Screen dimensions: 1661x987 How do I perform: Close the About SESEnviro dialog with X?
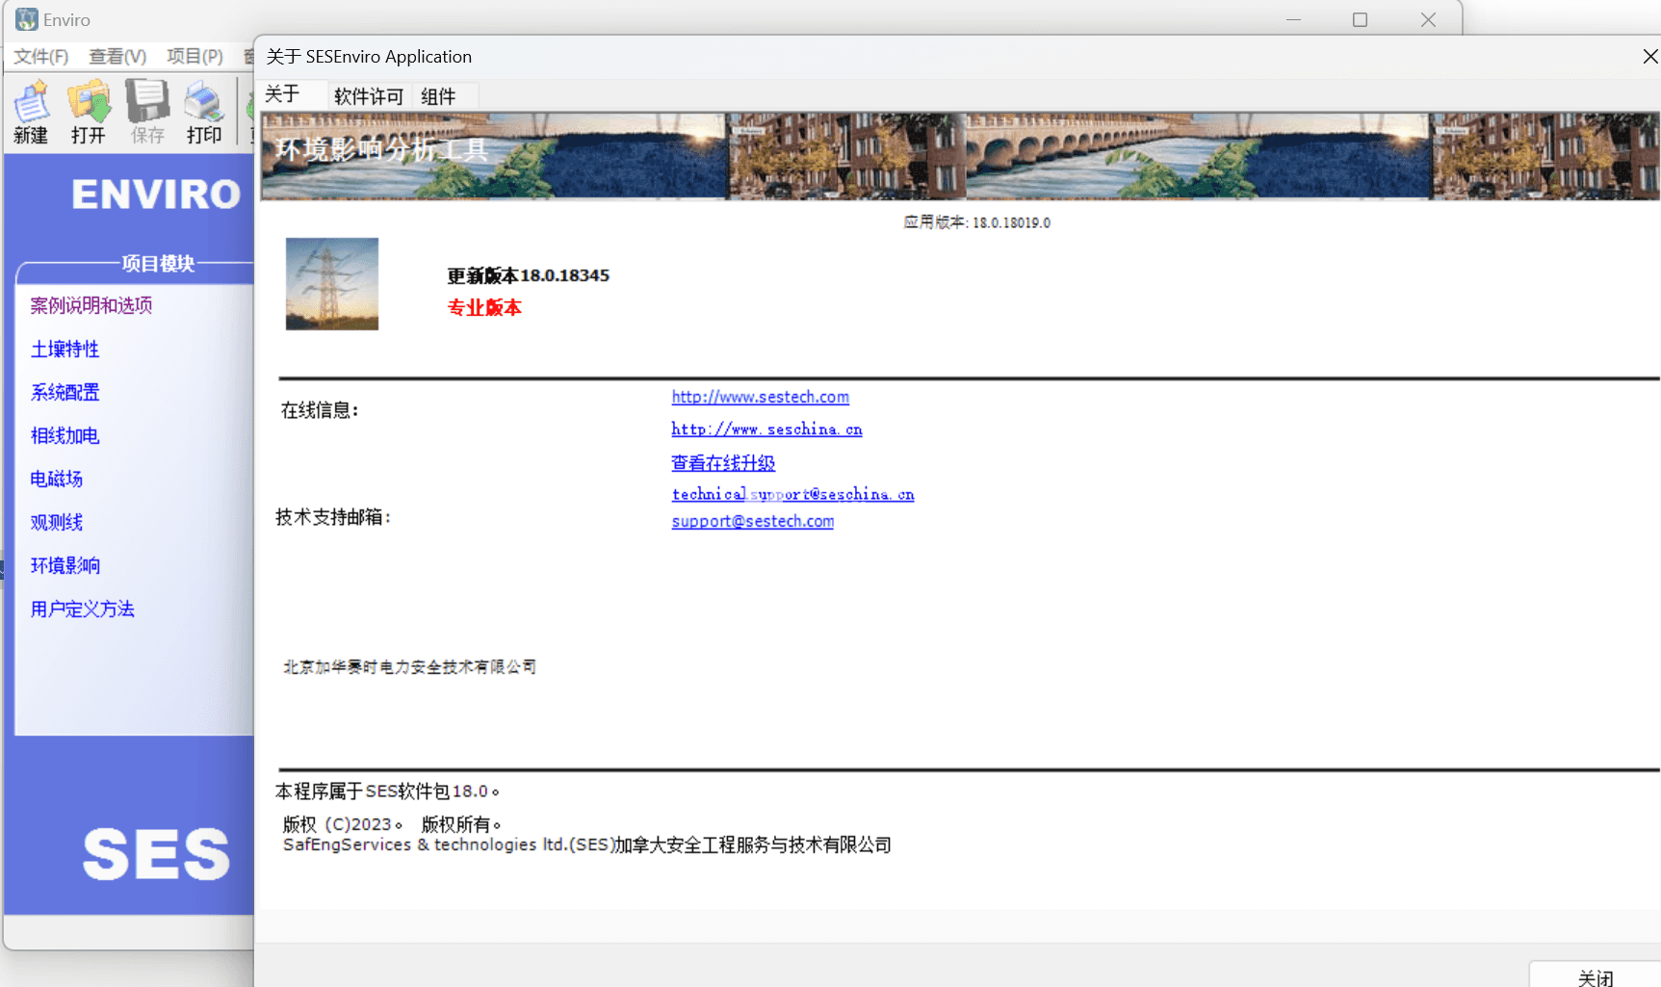tap(1649, 57)
